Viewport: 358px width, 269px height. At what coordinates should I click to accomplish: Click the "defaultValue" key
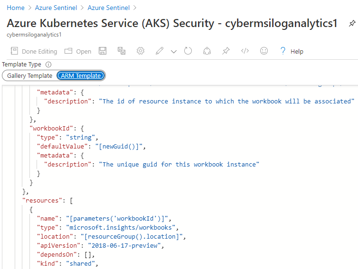coord(62,147)
